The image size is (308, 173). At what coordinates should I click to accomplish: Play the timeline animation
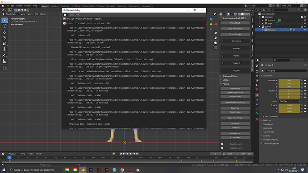pyautogui.click(x=130, y=154)
